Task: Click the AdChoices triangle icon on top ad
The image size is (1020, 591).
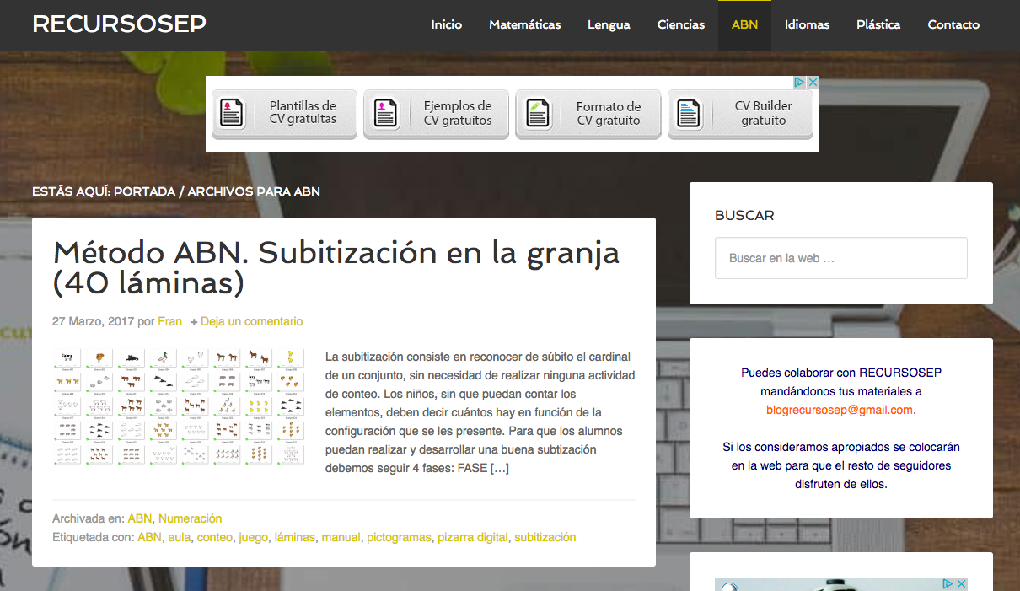Action: pyautogui.click(x=799, y=83)
